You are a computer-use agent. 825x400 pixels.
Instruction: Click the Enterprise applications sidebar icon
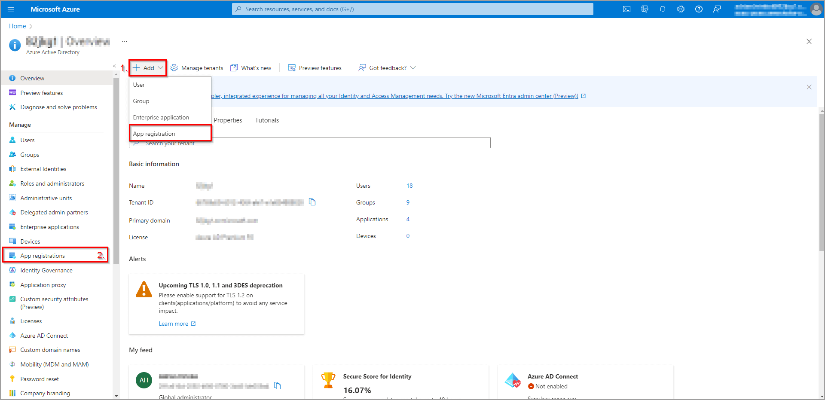pyautogui.click(x=12, y=227)
